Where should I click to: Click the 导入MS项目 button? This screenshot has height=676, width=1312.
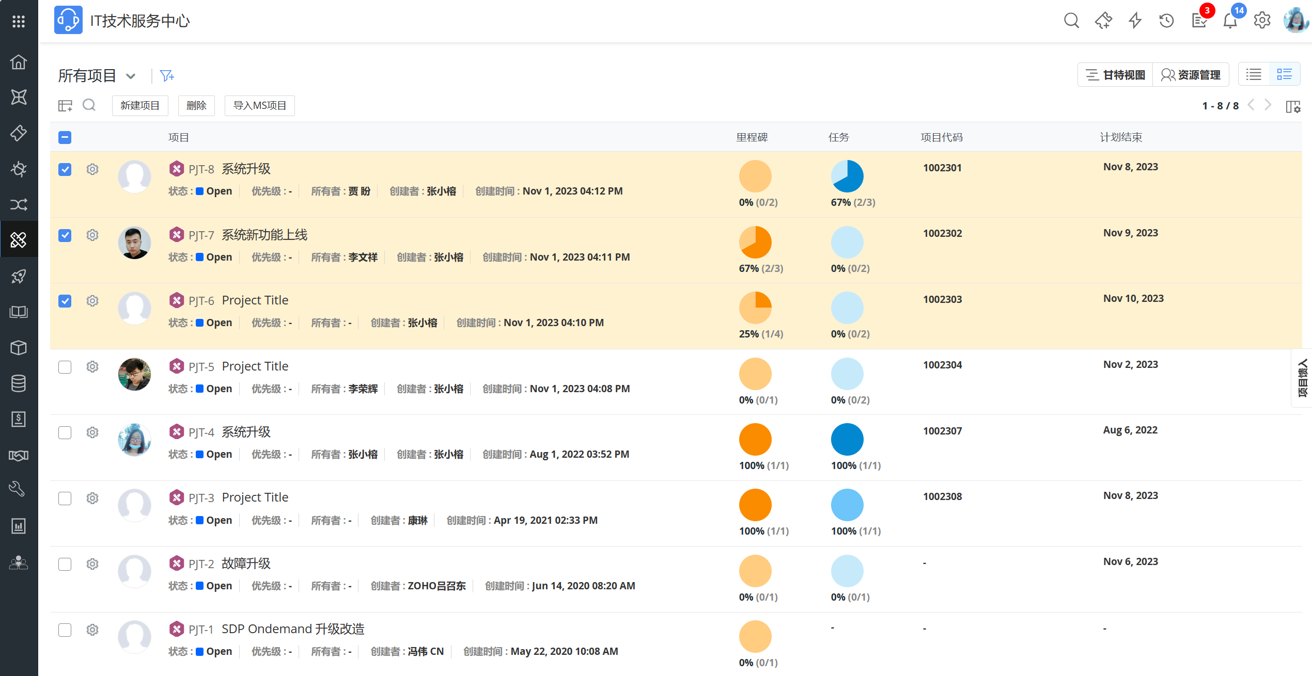pyautogui.click(x=259, y=106)
